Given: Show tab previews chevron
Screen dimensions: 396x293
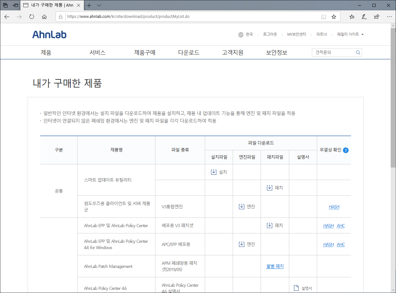Looking at the screenshot, I should pos(99,5).
